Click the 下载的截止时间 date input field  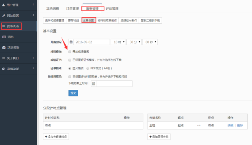click(114, 84)
